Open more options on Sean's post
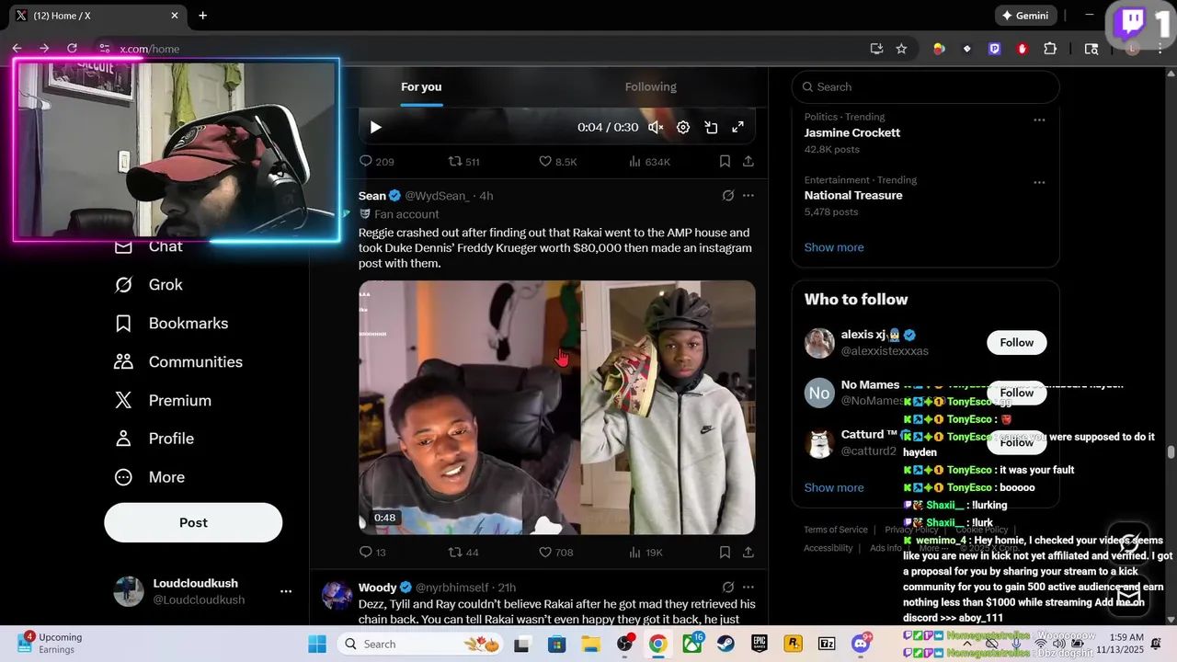Viewport: 1177px width, 662px height. coord(748,195)
